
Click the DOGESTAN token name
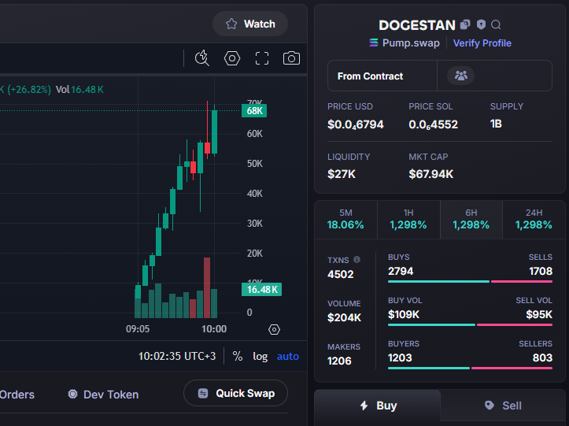pos(417,25)
